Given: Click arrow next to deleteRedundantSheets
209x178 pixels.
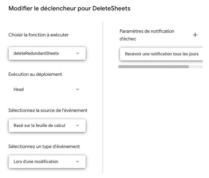Looking at the screenshot, I should pos(78,53).
